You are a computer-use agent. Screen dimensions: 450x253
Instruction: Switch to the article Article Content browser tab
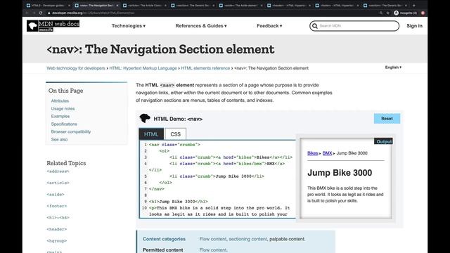coord(145,5)
